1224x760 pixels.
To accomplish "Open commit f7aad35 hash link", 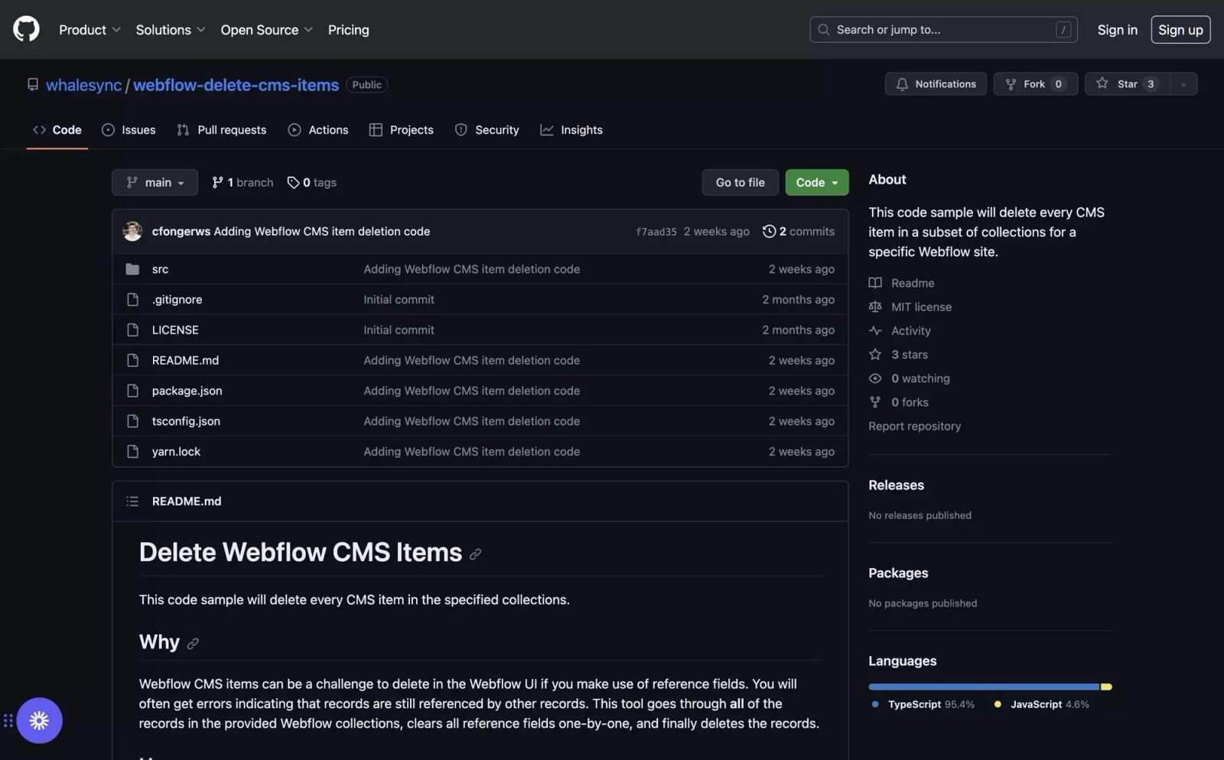I will pos(656,232).
